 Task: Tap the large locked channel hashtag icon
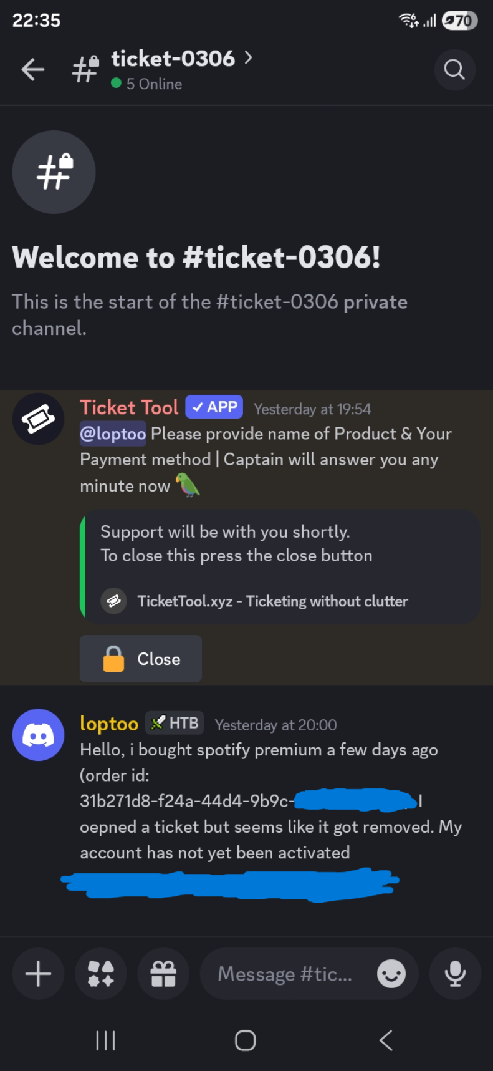pyautogui.click(x=54, y=172)
